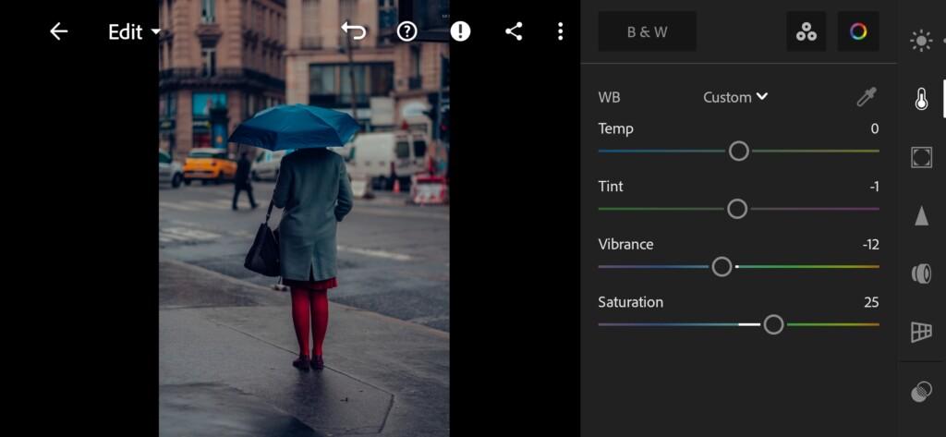This screenshot has width=946, height=437.
Task: Click the Tint slider handle
Action: coord(736,209)
